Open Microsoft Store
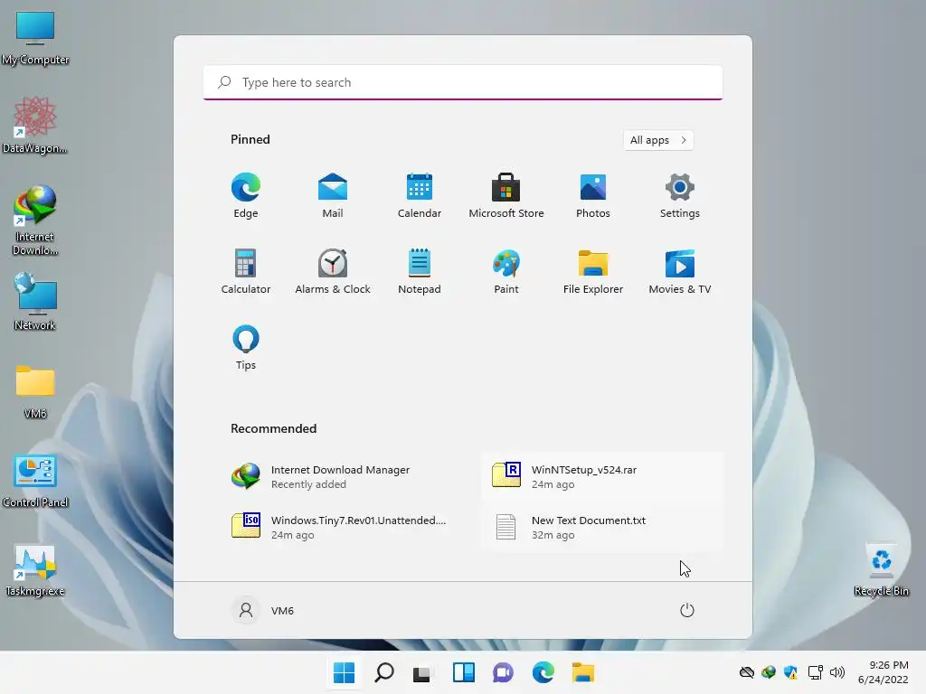Screen dimensions: 926x694 coord(506,196)
